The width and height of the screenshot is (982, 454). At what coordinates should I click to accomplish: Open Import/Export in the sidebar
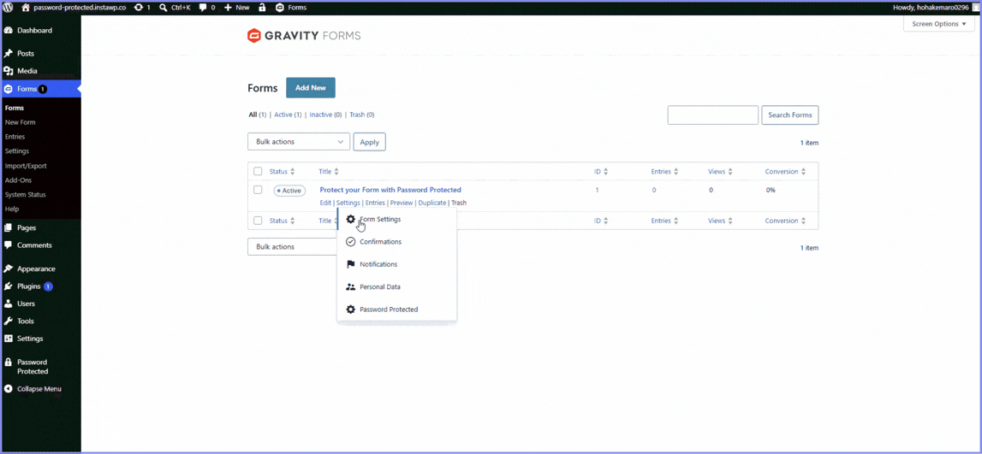(26, 166)
